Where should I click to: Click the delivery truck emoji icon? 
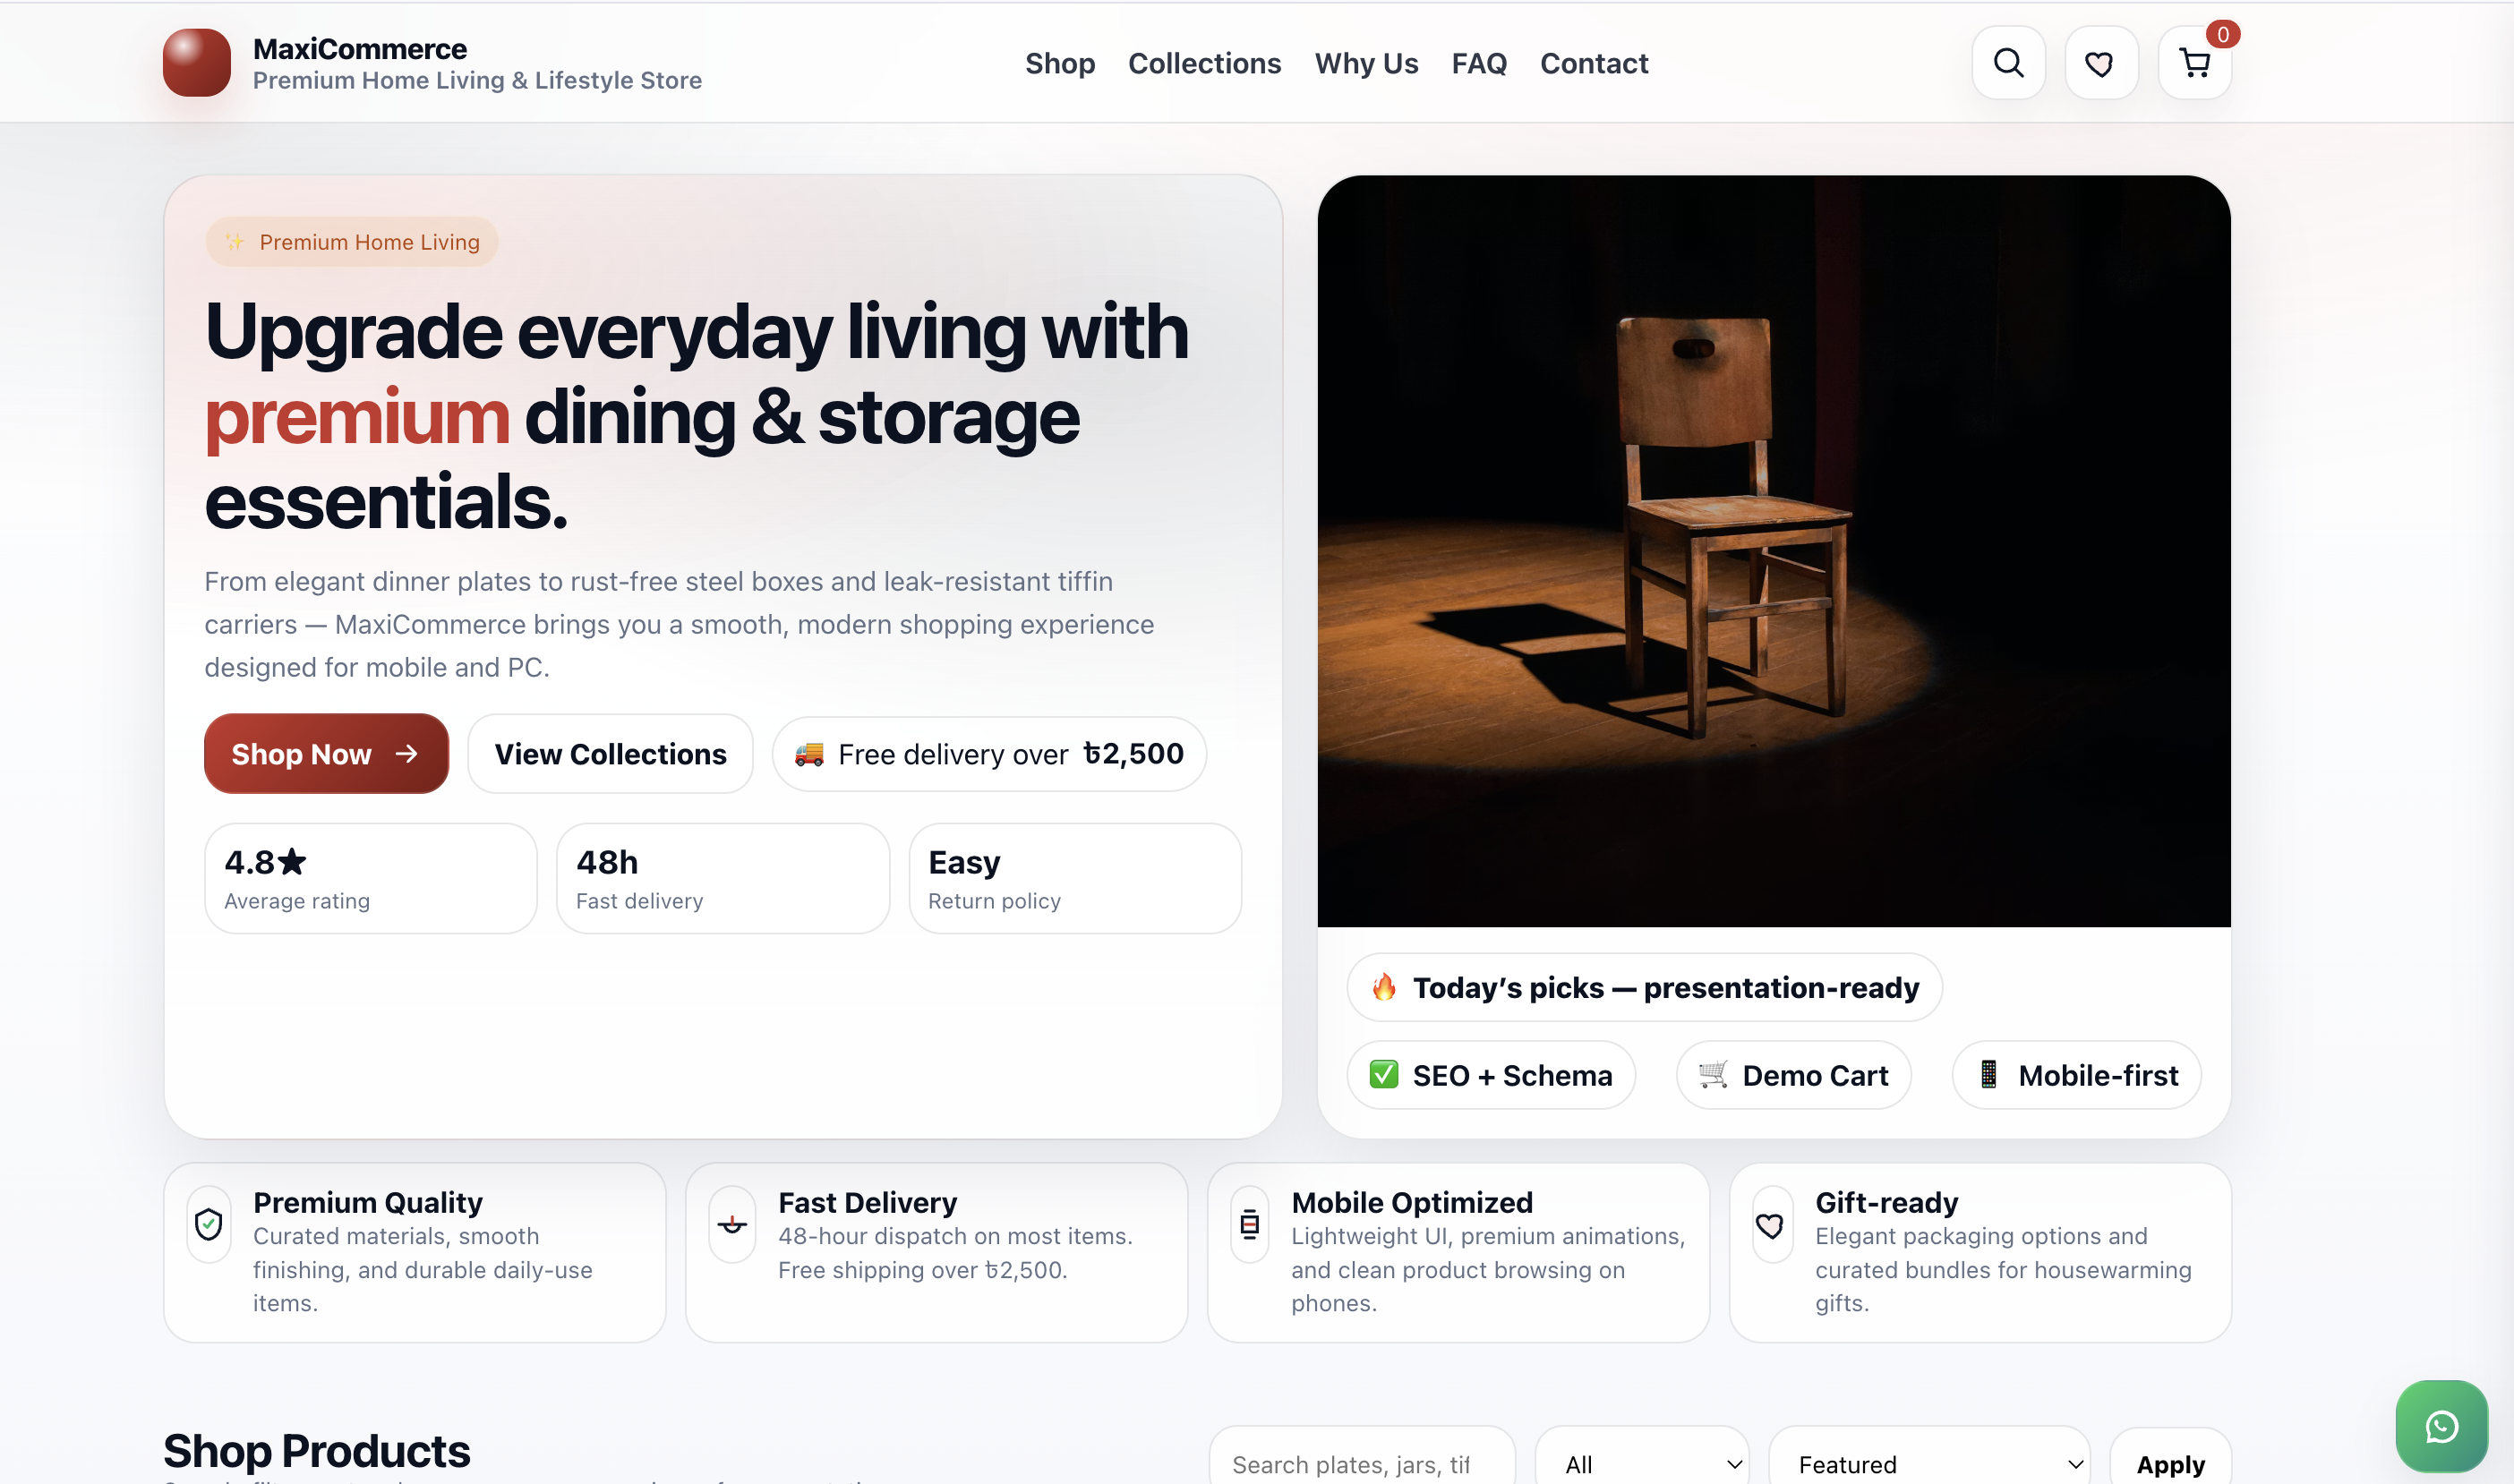[809, 754]
